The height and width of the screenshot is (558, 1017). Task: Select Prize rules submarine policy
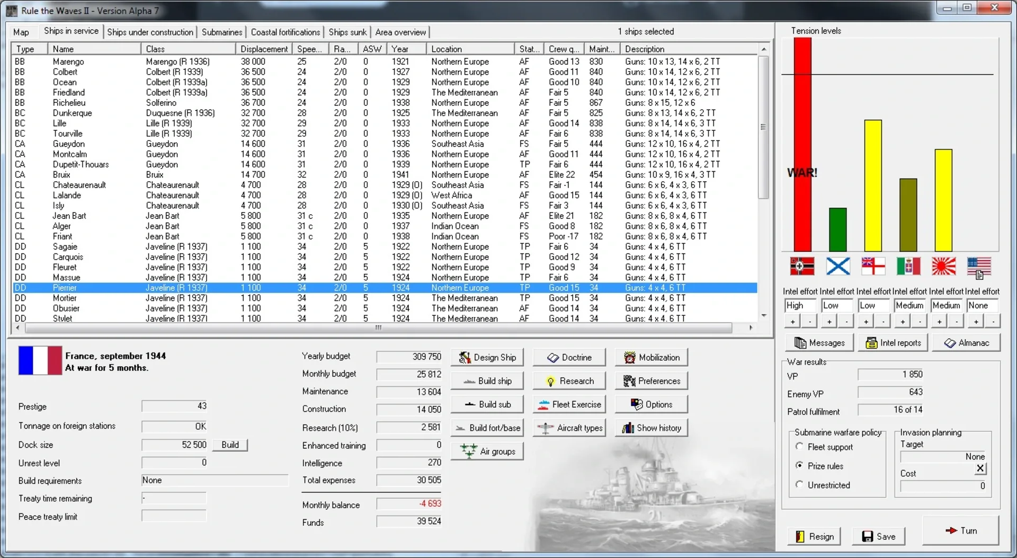(799, 466)
